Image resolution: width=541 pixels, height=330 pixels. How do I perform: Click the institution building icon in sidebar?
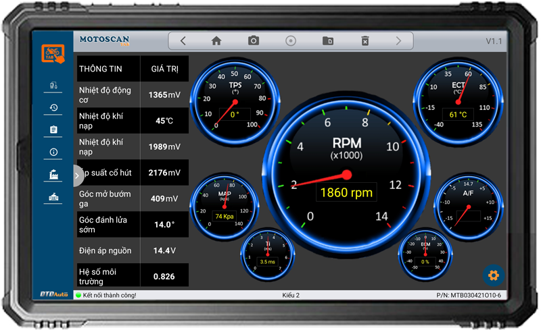(53, 197)
